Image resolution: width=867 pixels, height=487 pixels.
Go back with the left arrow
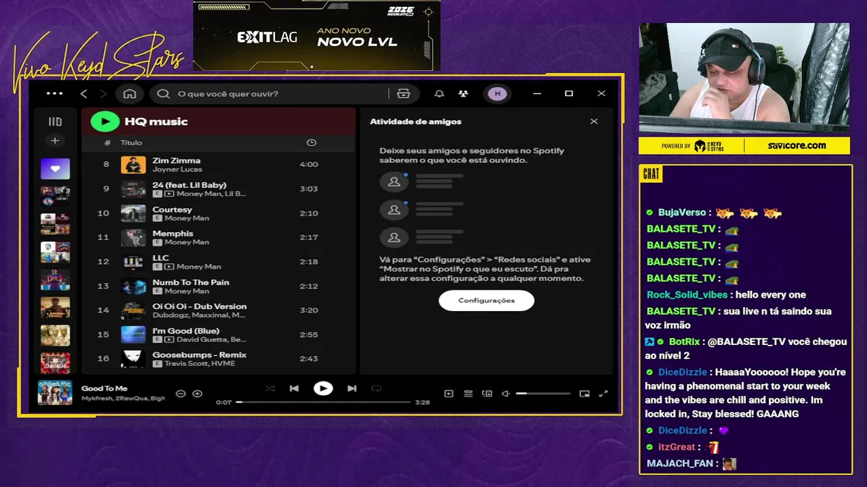click(84, 93)
